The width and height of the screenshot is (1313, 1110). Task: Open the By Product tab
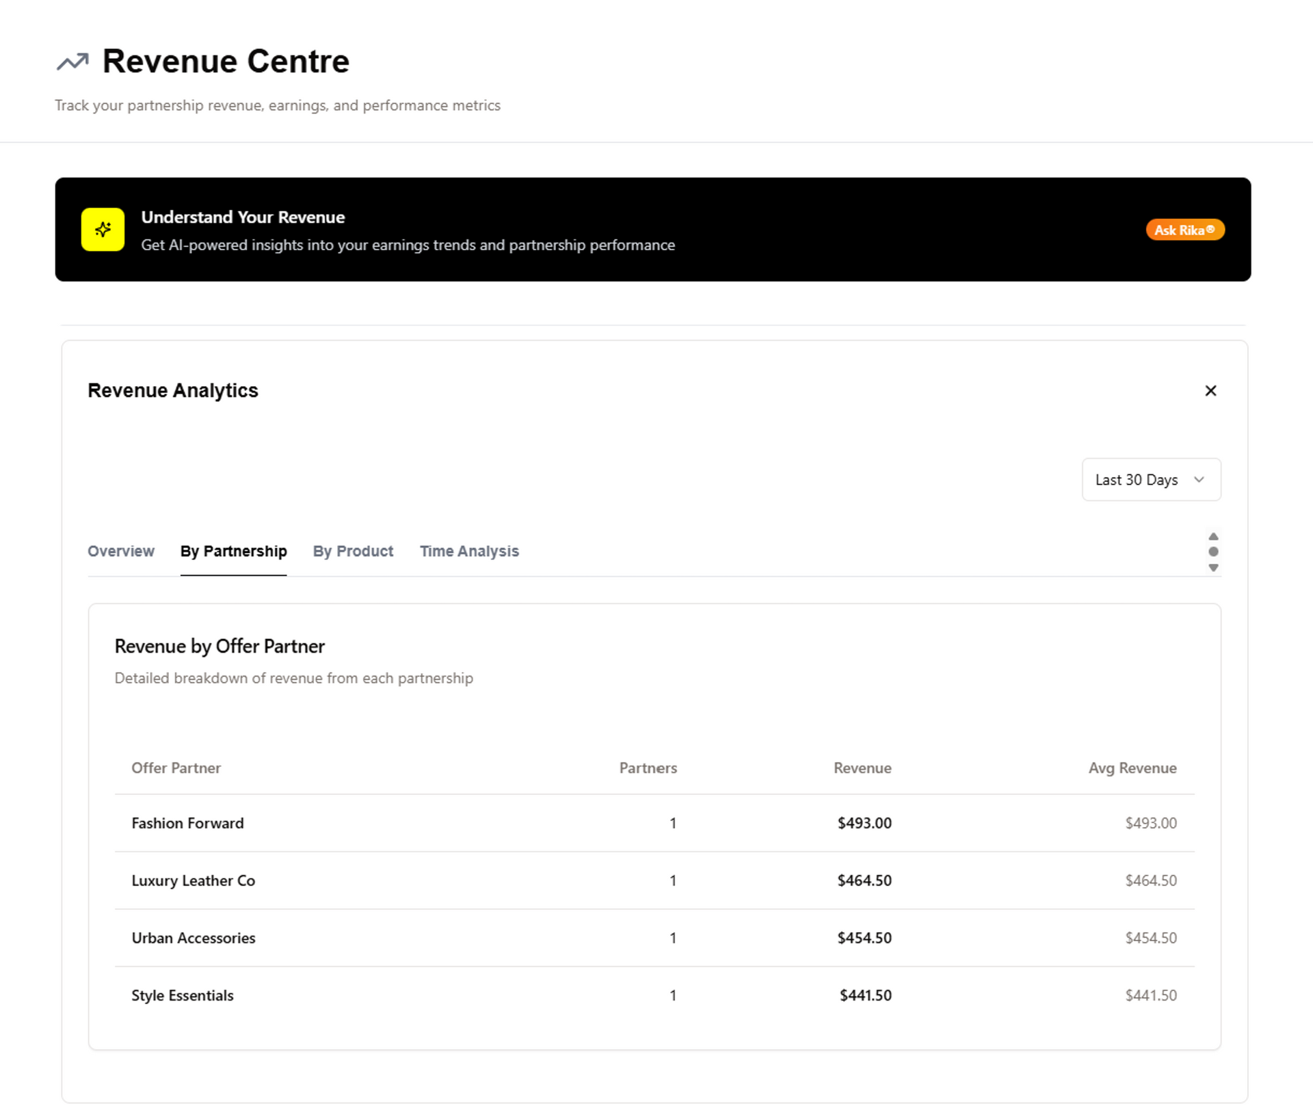tap(353, 551)
